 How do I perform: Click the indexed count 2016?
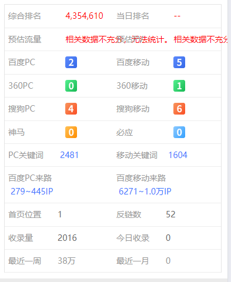tap(67, 238)
